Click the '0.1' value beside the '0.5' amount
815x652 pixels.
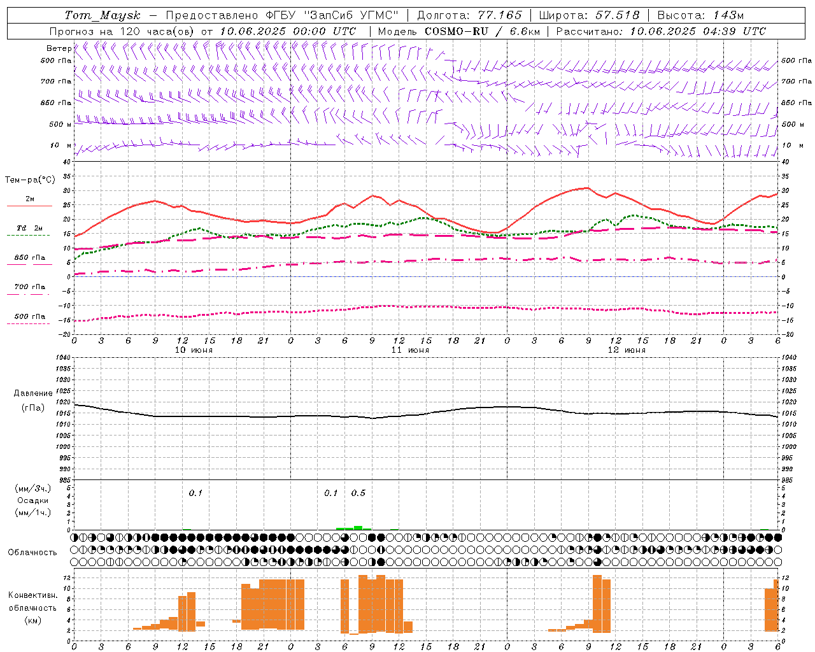click(x=331, y=493)
